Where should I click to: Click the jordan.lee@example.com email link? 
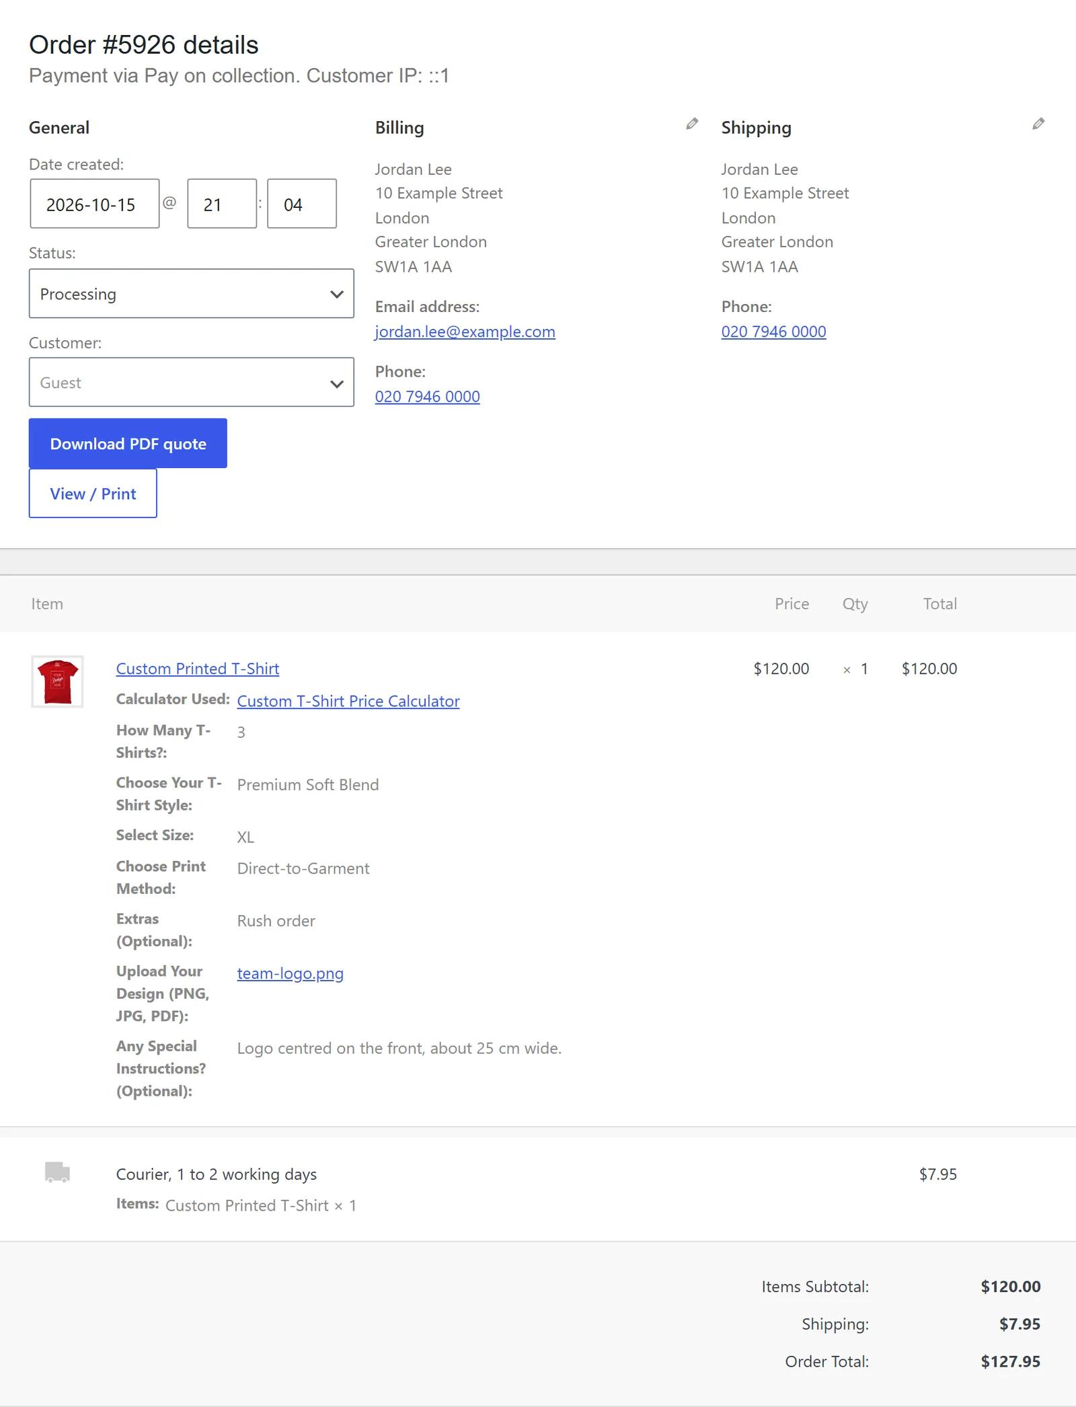465,332
